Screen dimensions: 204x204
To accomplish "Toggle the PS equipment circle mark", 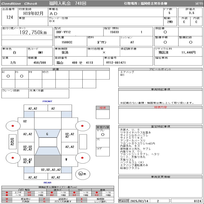I will pyautogui.click(x=22, y=76).
